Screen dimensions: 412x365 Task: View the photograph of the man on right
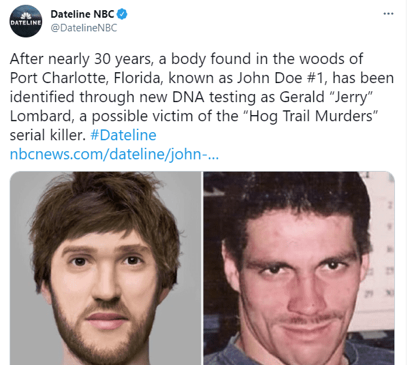coord(299,268)
